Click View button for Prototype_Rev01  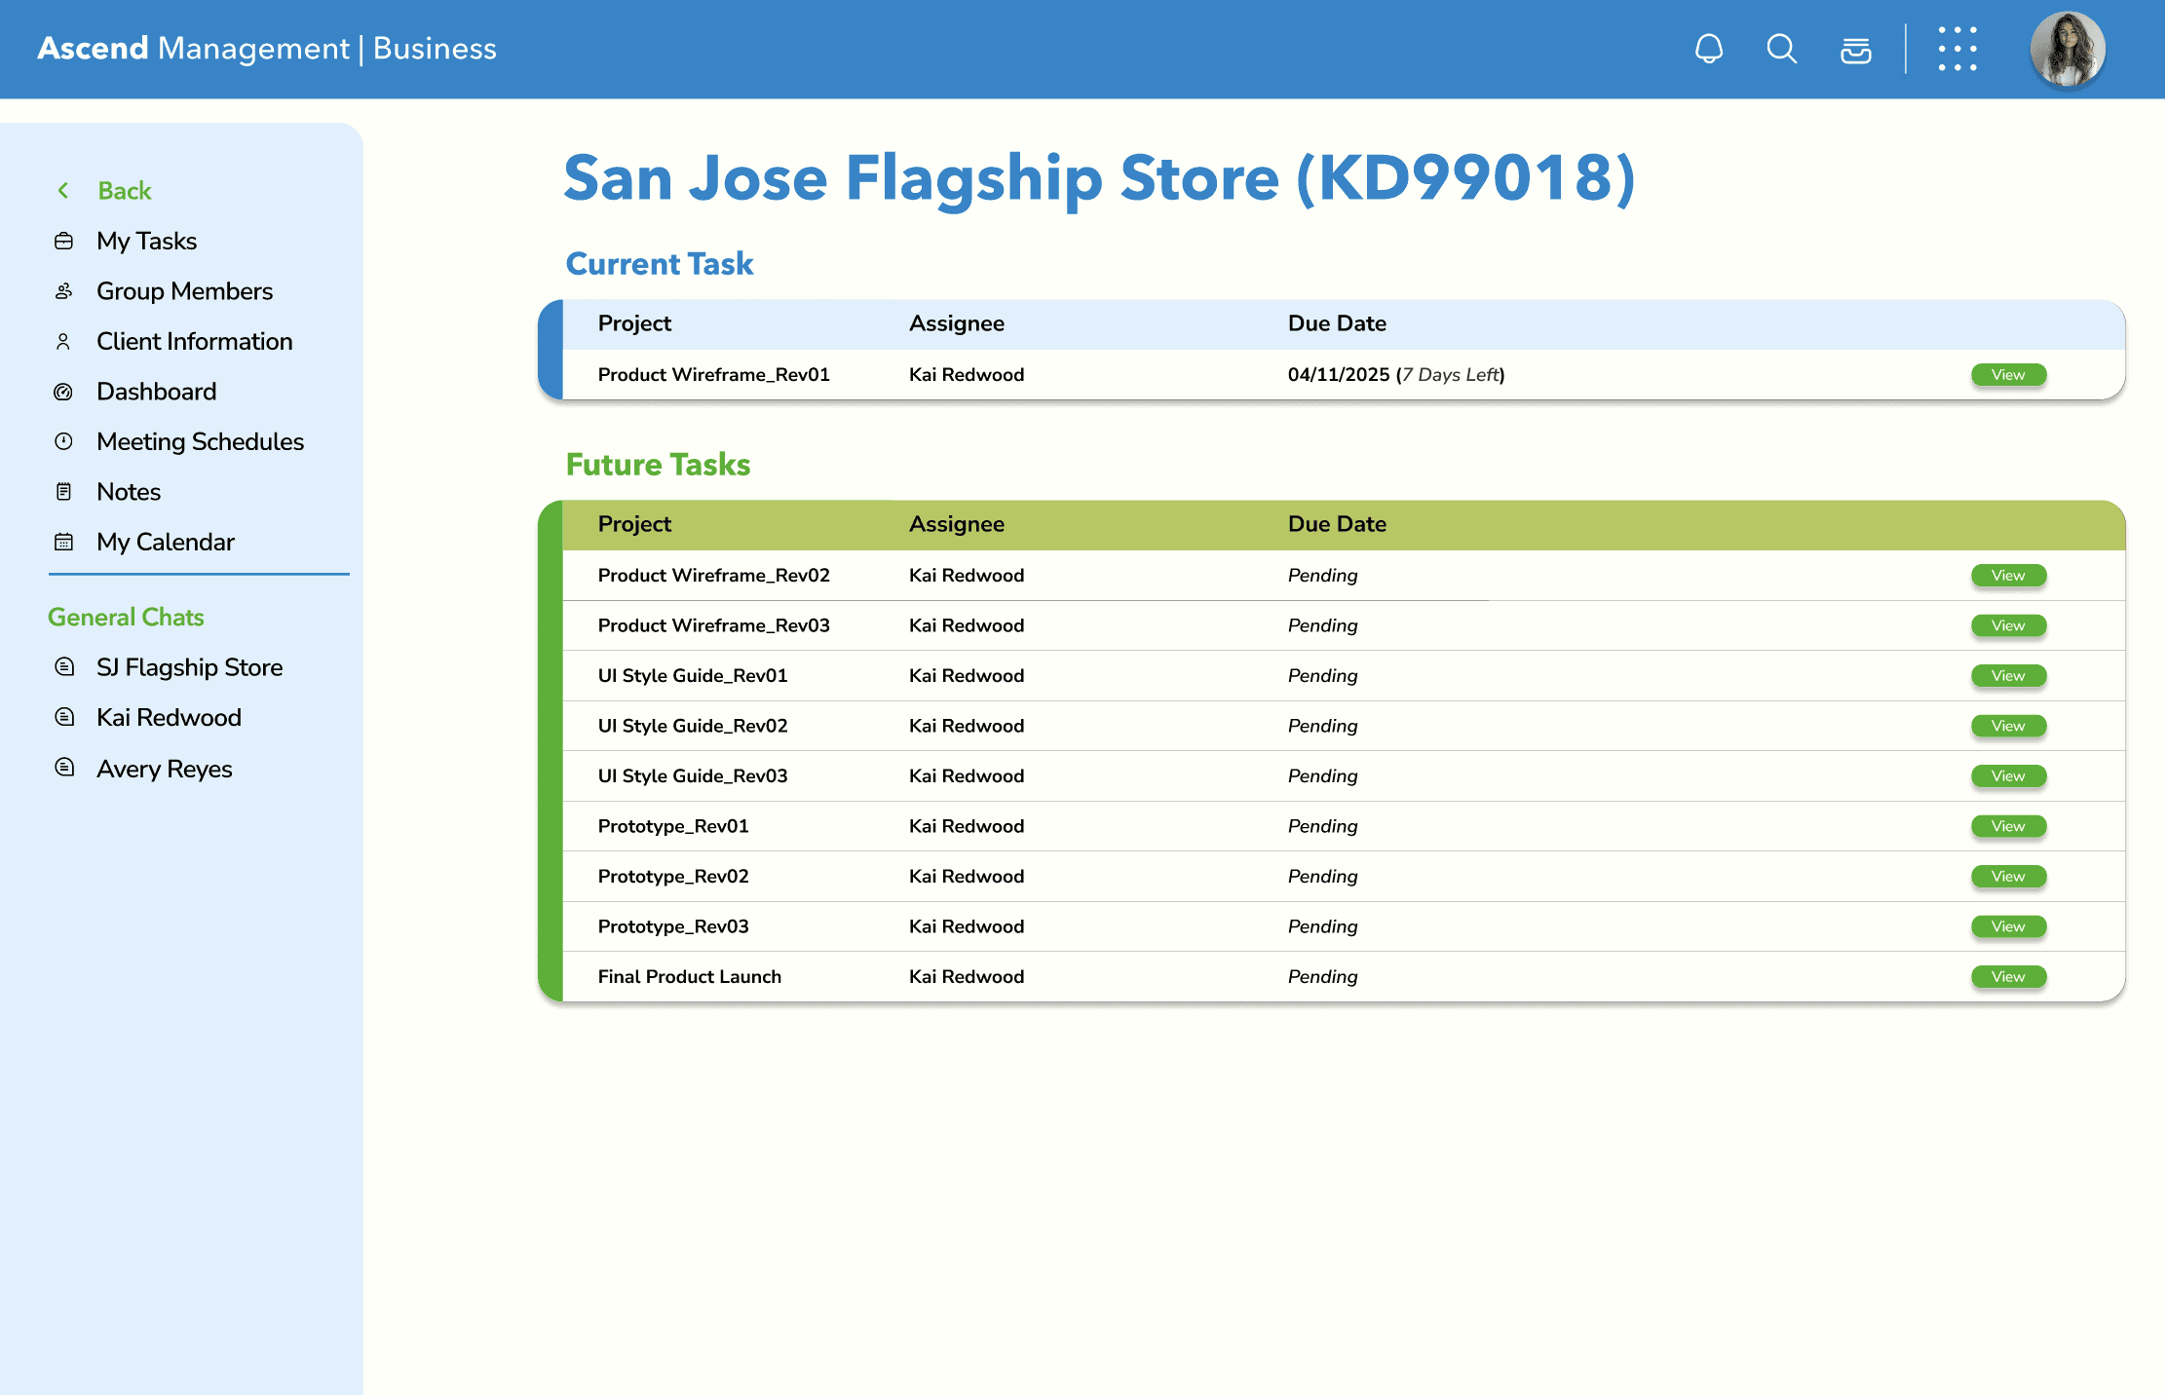pyautogui.click(x=2008, y=826)
